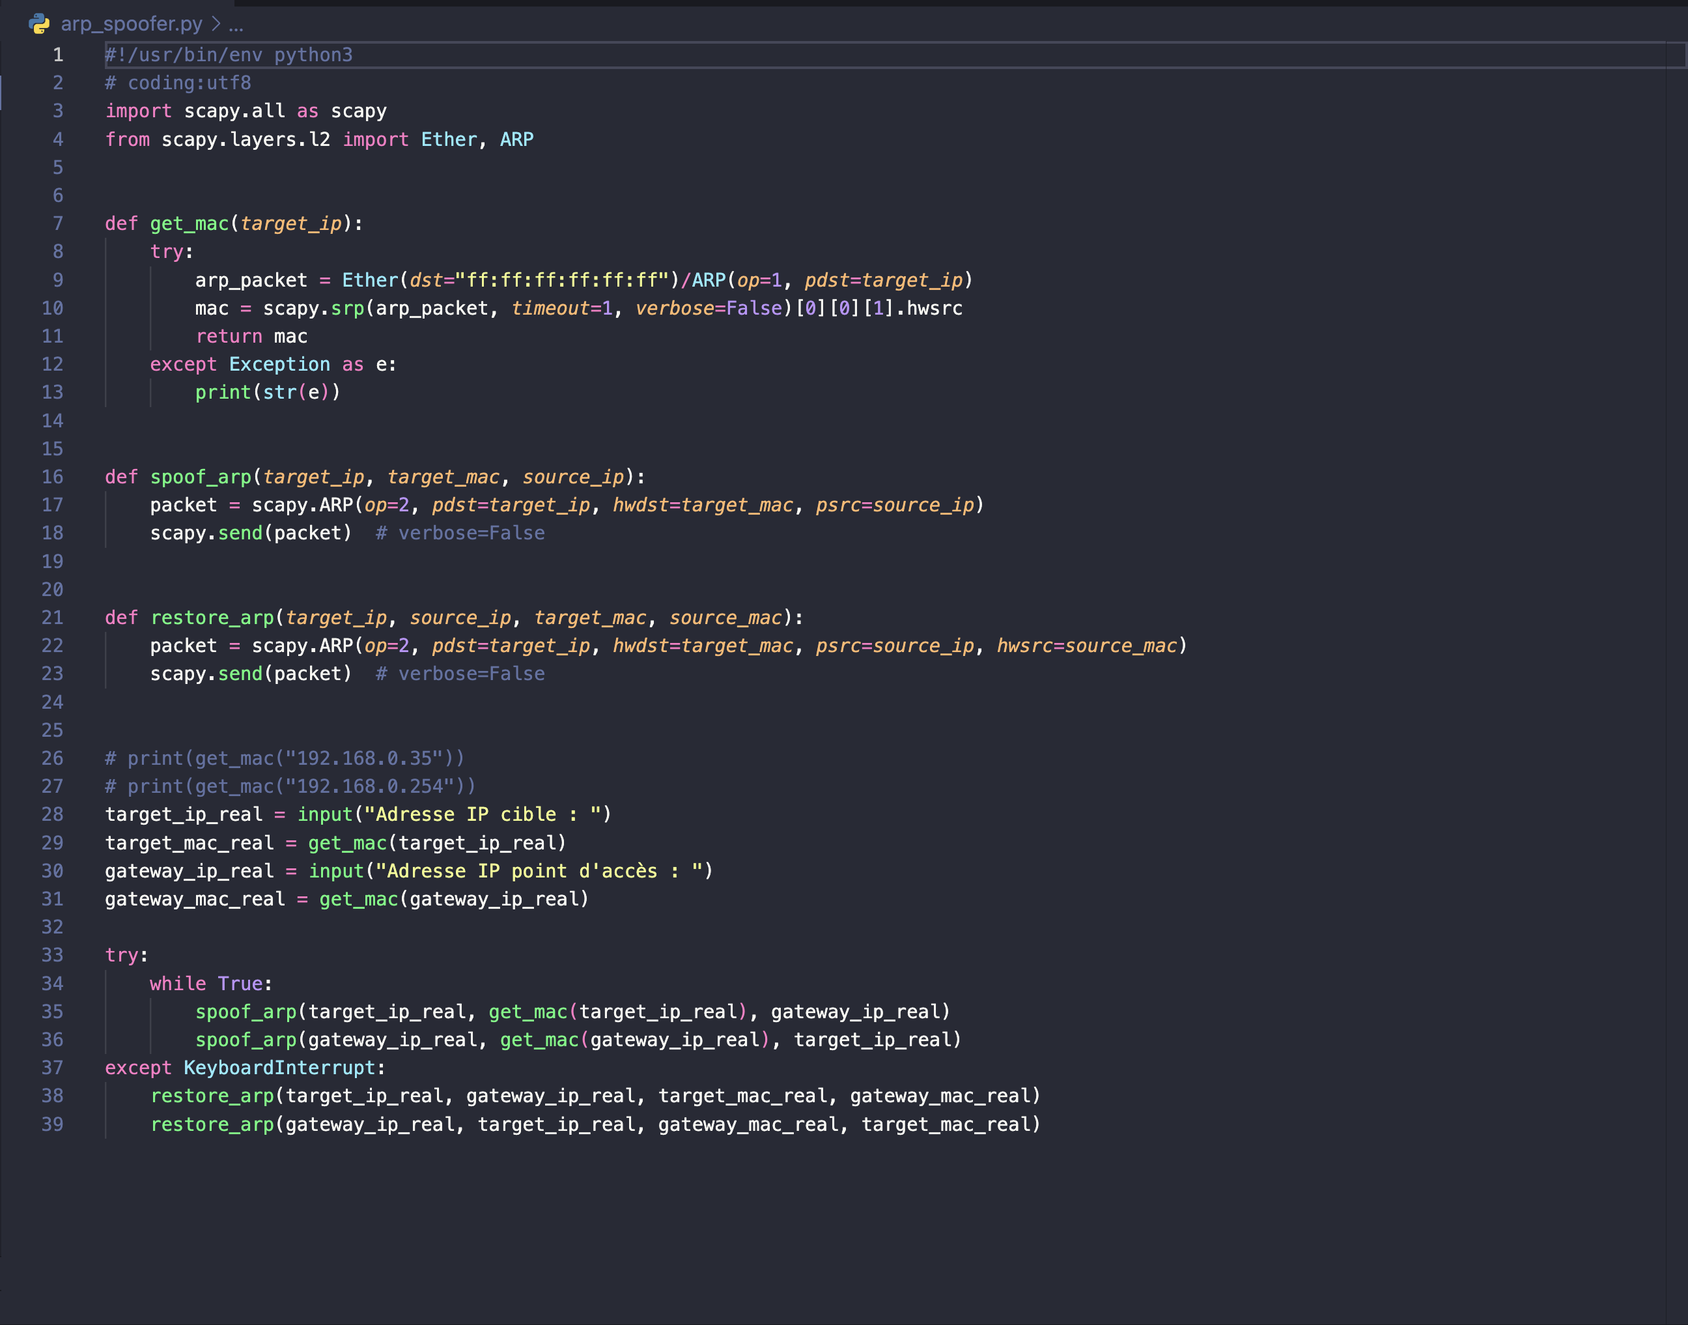Click 'spoof_arp' call on line 36
This screenshot has width=1688, height=1325.
[x=246, y=1040]
